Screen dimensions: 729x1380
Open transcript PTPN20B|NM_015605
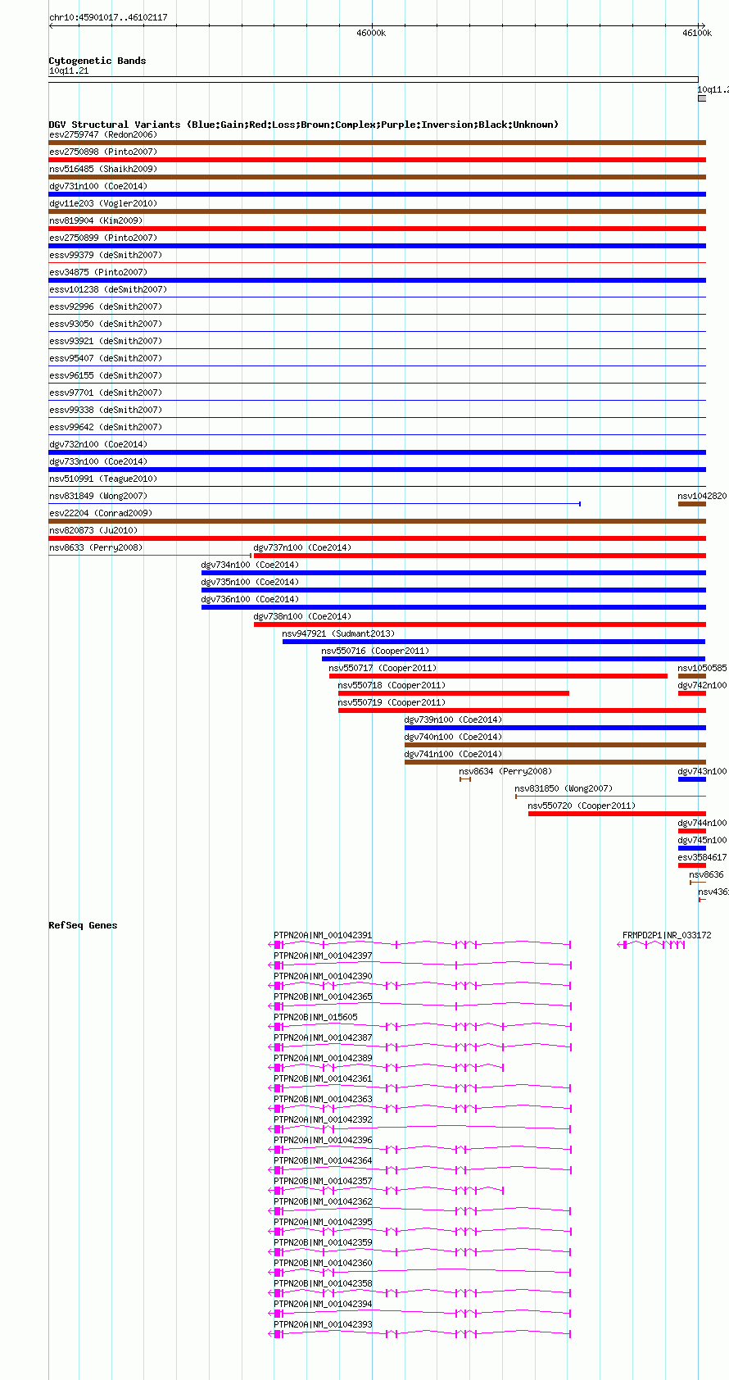[315, 1017]
